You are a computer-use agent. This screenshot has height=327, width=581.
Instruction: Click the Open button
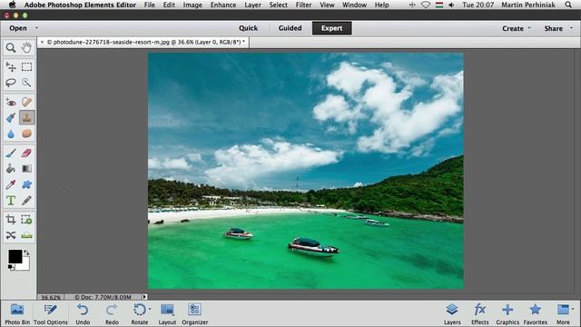(x=18, y=28)
